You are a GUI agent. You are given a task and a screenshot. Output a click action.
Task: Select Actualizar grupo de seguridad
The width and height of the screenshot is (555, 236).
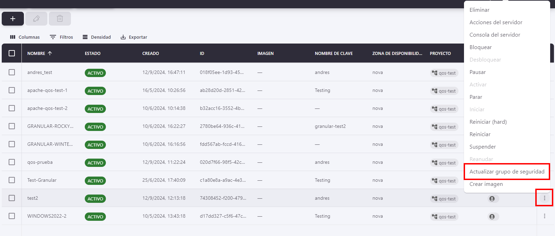tap(507, 172)
